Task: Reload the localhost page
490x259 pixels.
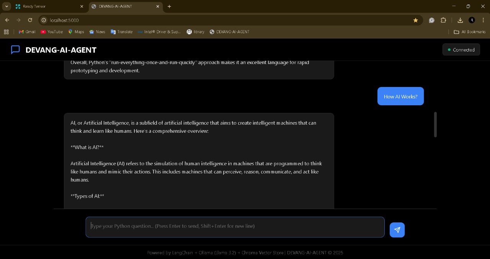Action: (30, 20)
